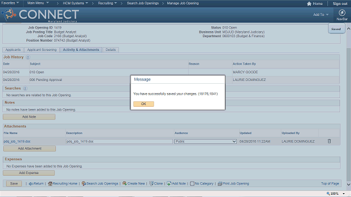Click the Add Attachment button

point(30,148)
